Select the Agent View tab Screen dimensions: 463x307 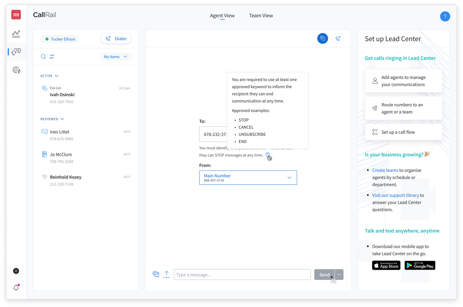[222, 15]
